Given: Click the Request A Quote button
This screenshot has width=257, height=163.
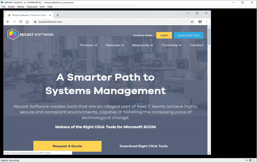Looking at the screenshot, I should point(67,146).
